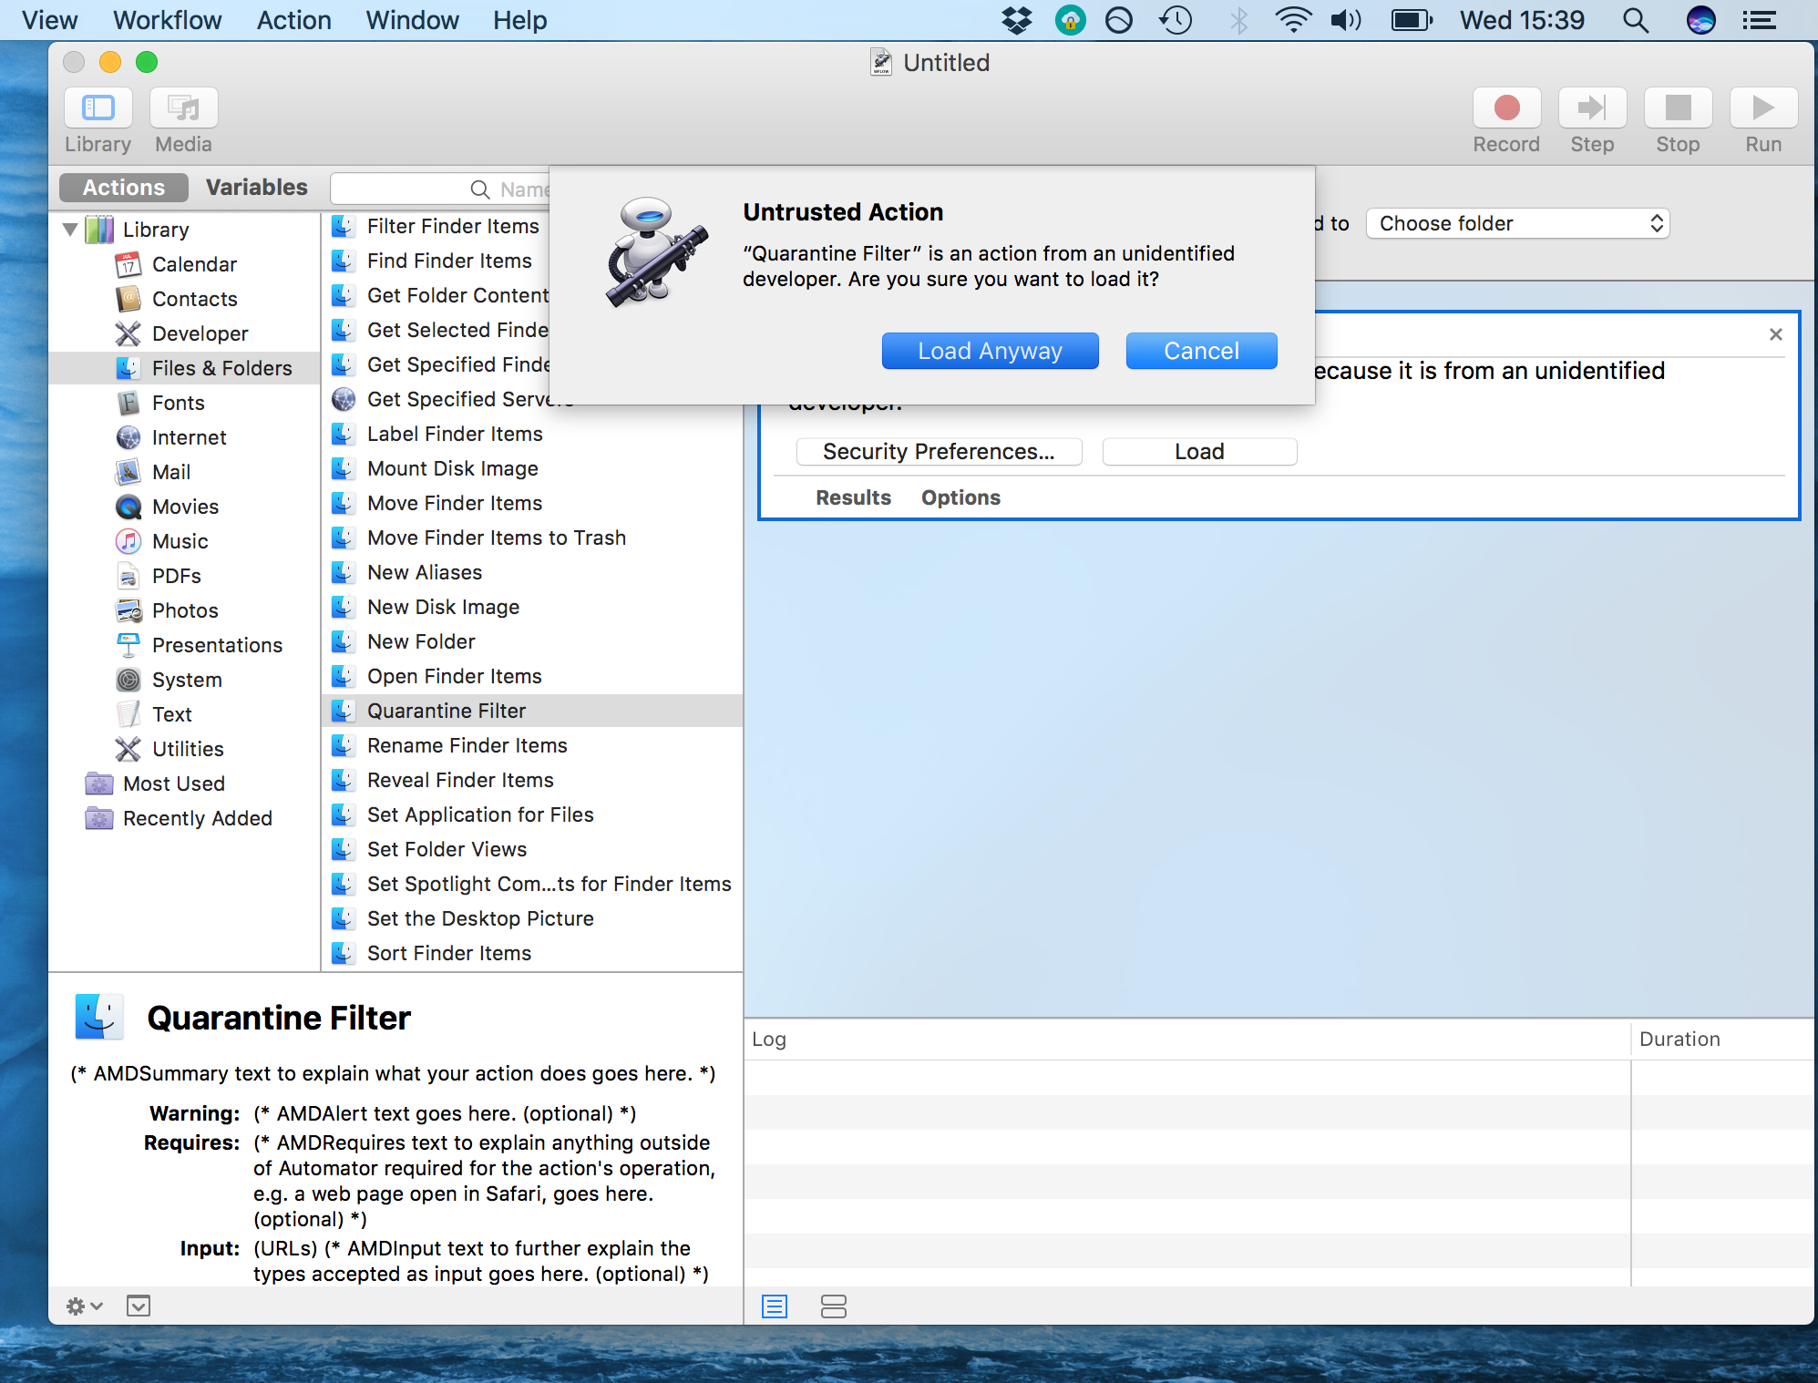Screen dimensions: 1818x1383
Task: Show the action's Results section
Action: coord(853,497)
